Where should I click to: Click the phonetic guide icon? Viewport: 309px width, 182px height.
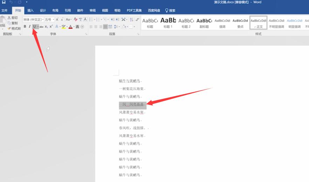[x=81, y=19]
